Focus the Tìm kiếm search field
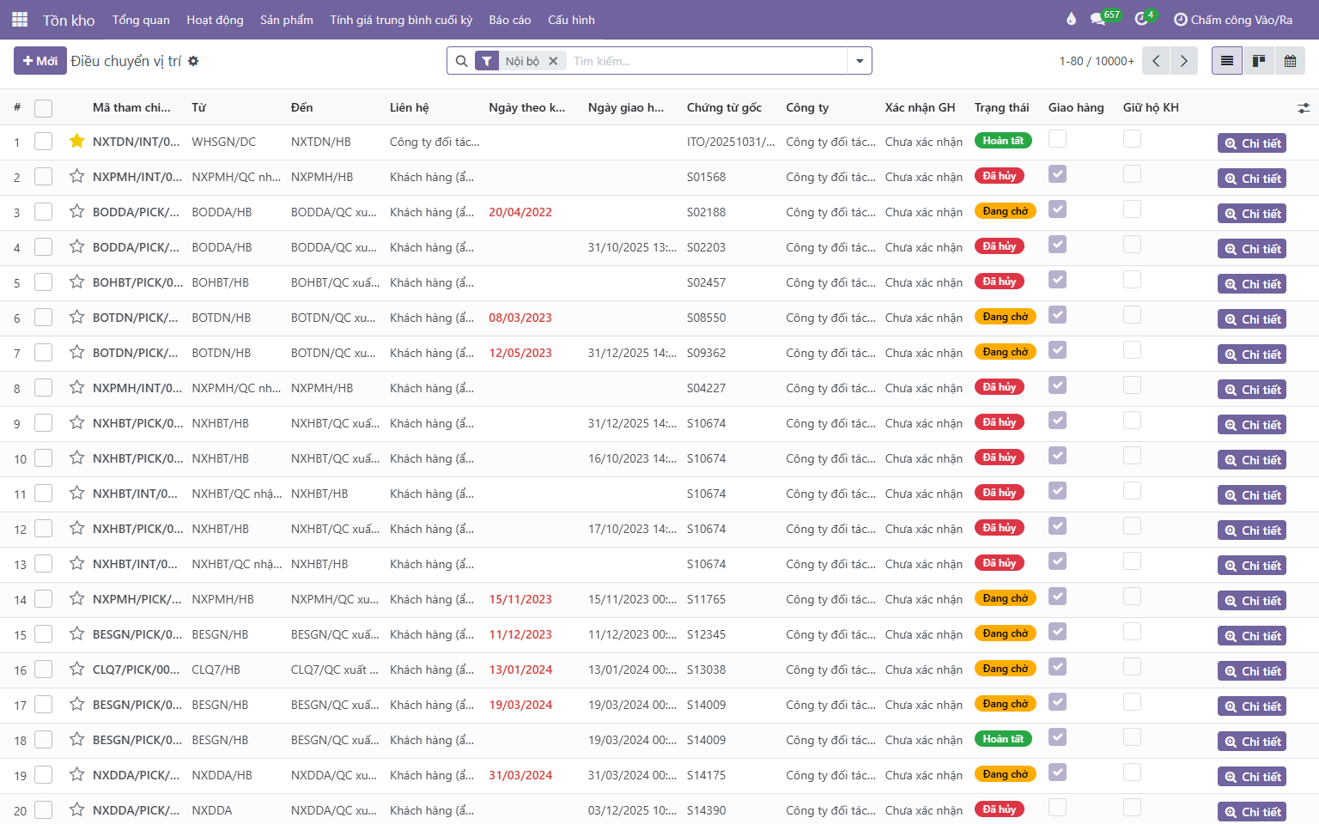Image resolution: width=1319 pixels, height=824 pixels. click(707, 61)
